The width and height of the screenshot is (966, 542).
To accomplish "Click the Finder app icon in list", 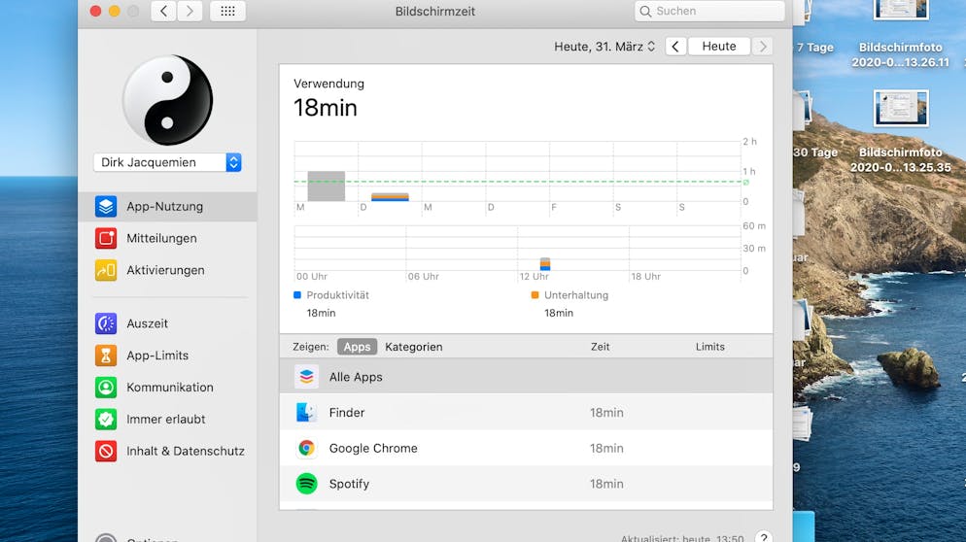I will pos(306,412).
